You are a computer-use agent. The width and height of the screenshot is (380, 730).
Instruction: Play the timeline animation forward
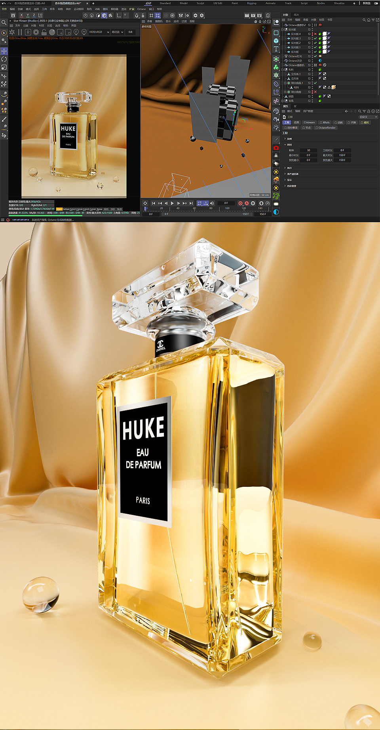(172, 203)
